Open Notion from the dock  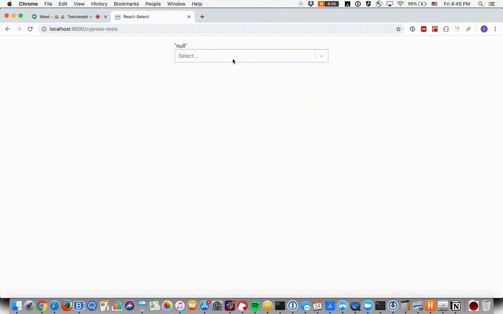[455, 306]
